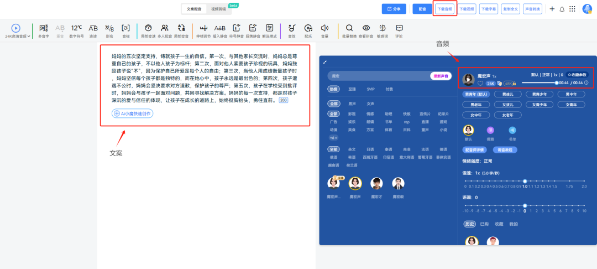Open the 音效 sound effects tool
This screenshot has height=269, width=597.
point(292,31)
